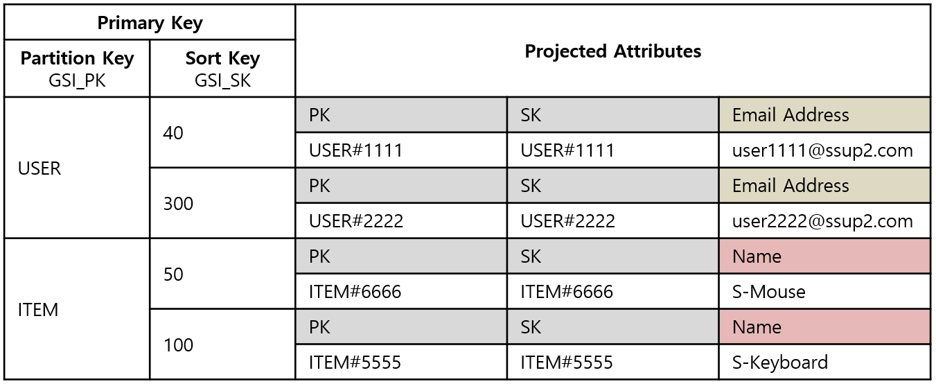Image resolution: width=936 pixels, height=384 pixels.
Task: Click the Primary Key header cell
Action: click(x=150, y=22)
